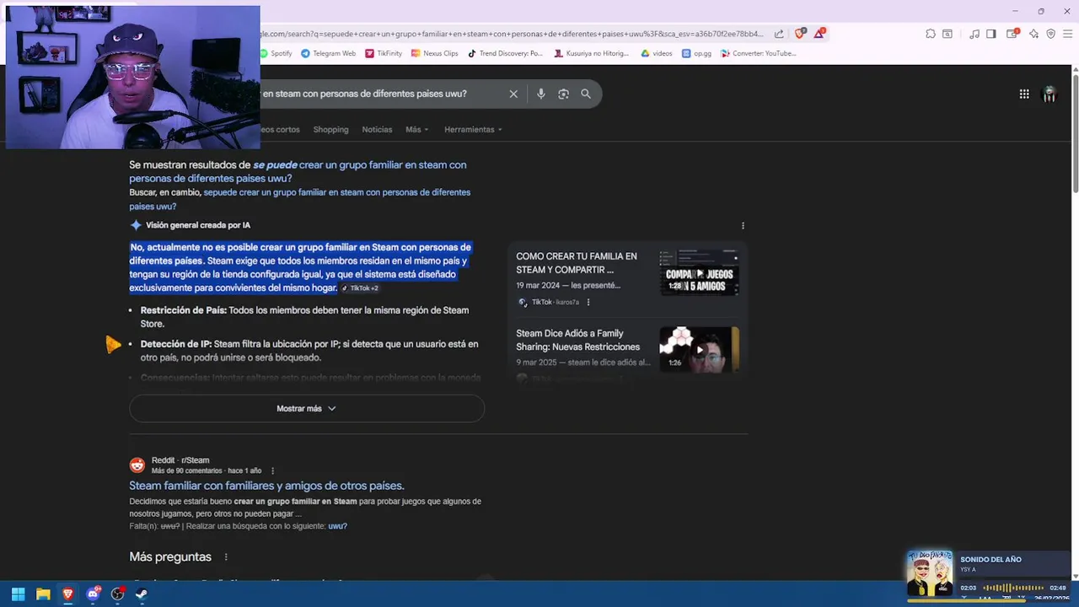Click Brave browser taskbar icon
Viewport: 1079px width, 607px height.
coord(68,594)
